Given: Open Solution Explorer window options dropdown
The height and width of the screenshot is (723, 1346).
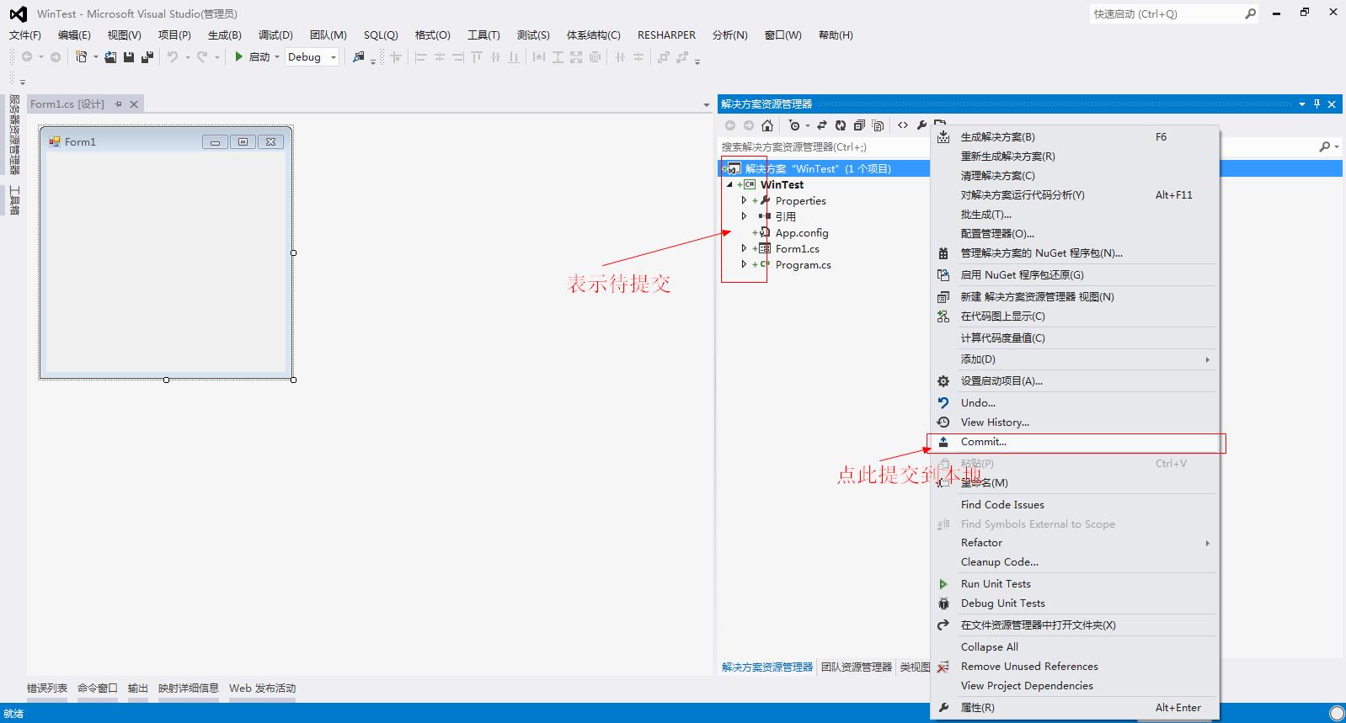Looking at the screenshot, I should click(x=1302, y=104).
